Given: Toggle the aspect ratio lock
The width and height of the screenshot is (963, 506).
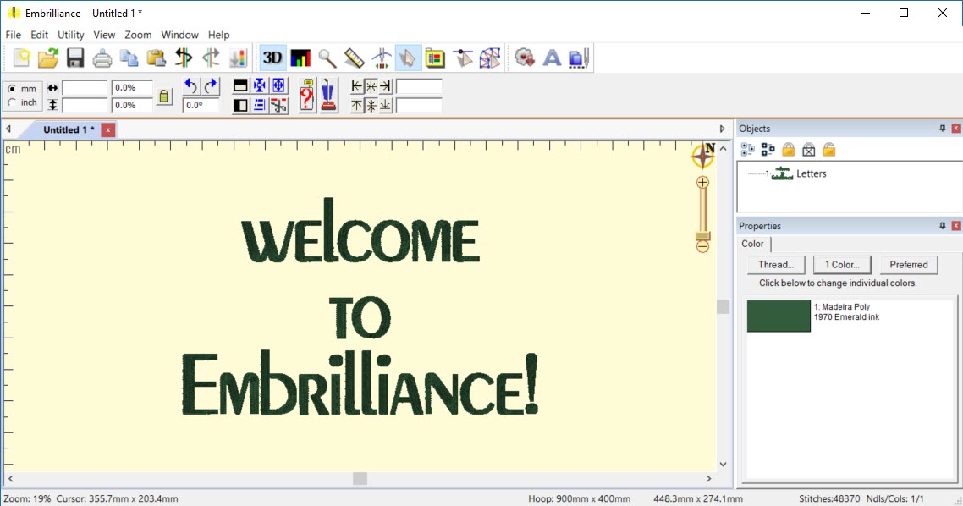Looking at the screenshot, I should point(165,95).
